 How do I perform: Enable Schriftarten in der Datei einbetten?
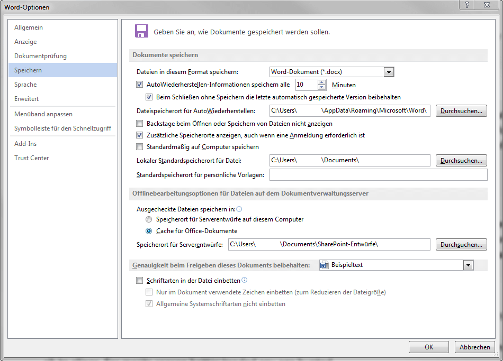tap(140, 281)
